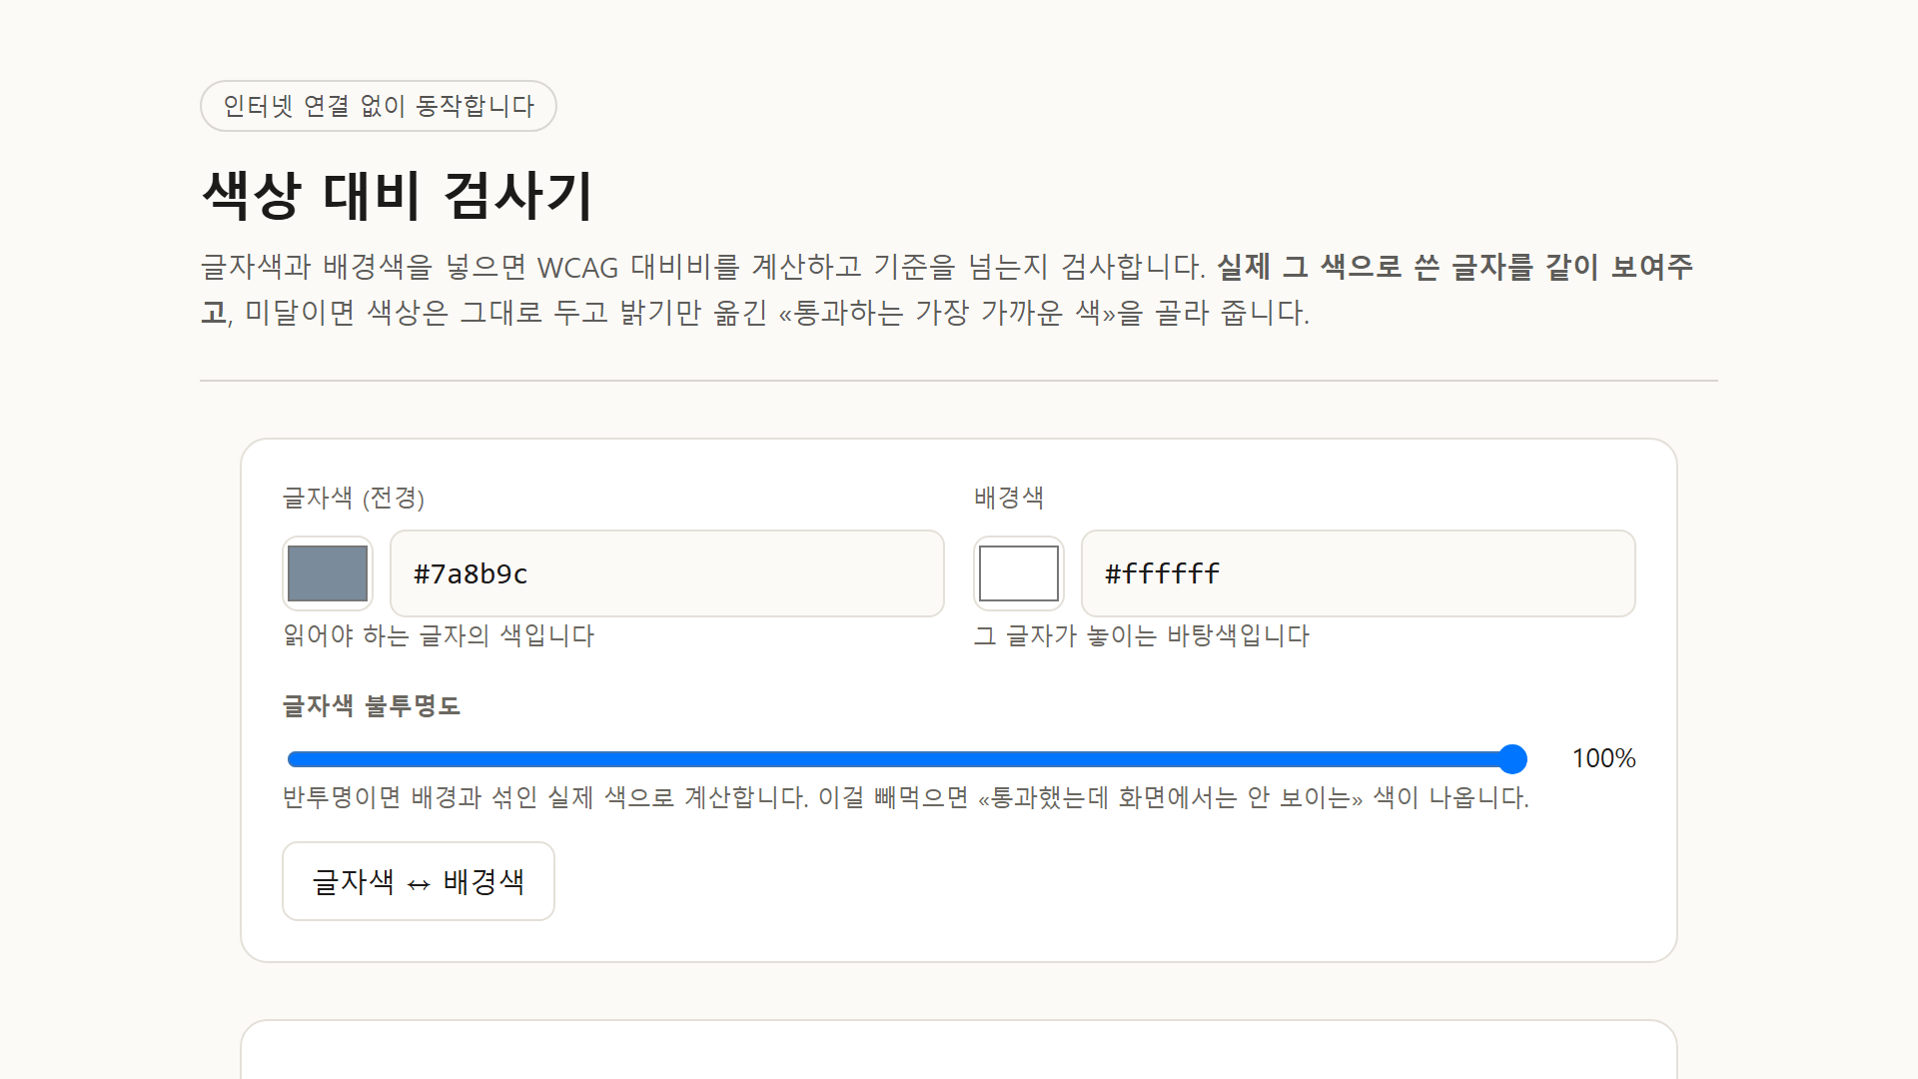The height and width of the screenshot is (1079, 1918).
Task: Click the 글자색 불투명도 label
Action: coord(372,706)
